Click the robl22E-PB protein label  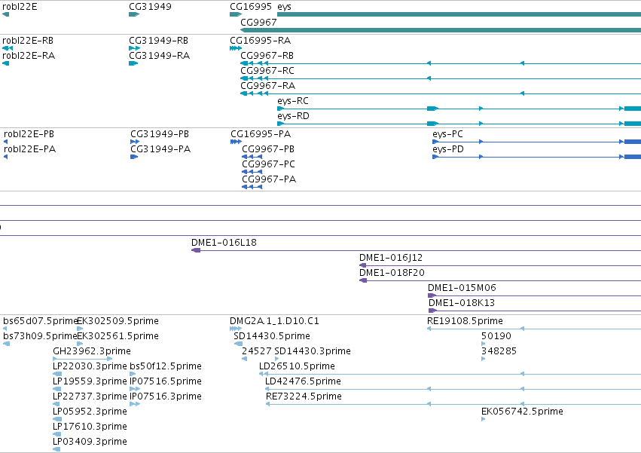(29, 134)
